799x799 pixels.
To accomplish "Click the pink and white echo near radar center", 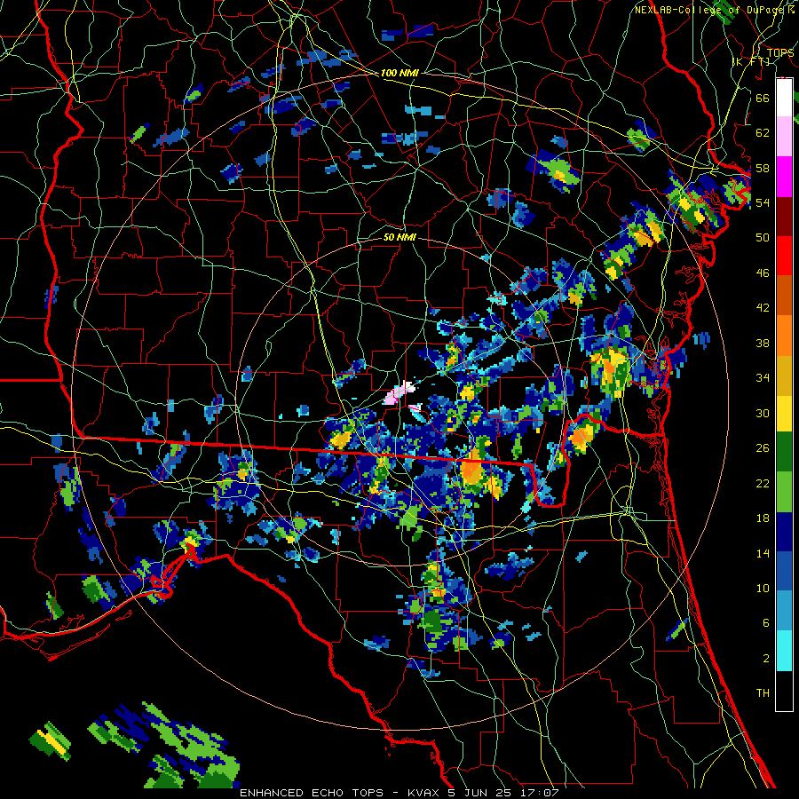I will tap(399, 392).
